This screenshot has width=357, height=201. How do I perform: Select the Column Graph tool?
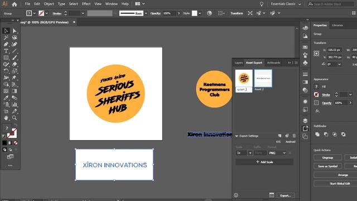point(15,104)
